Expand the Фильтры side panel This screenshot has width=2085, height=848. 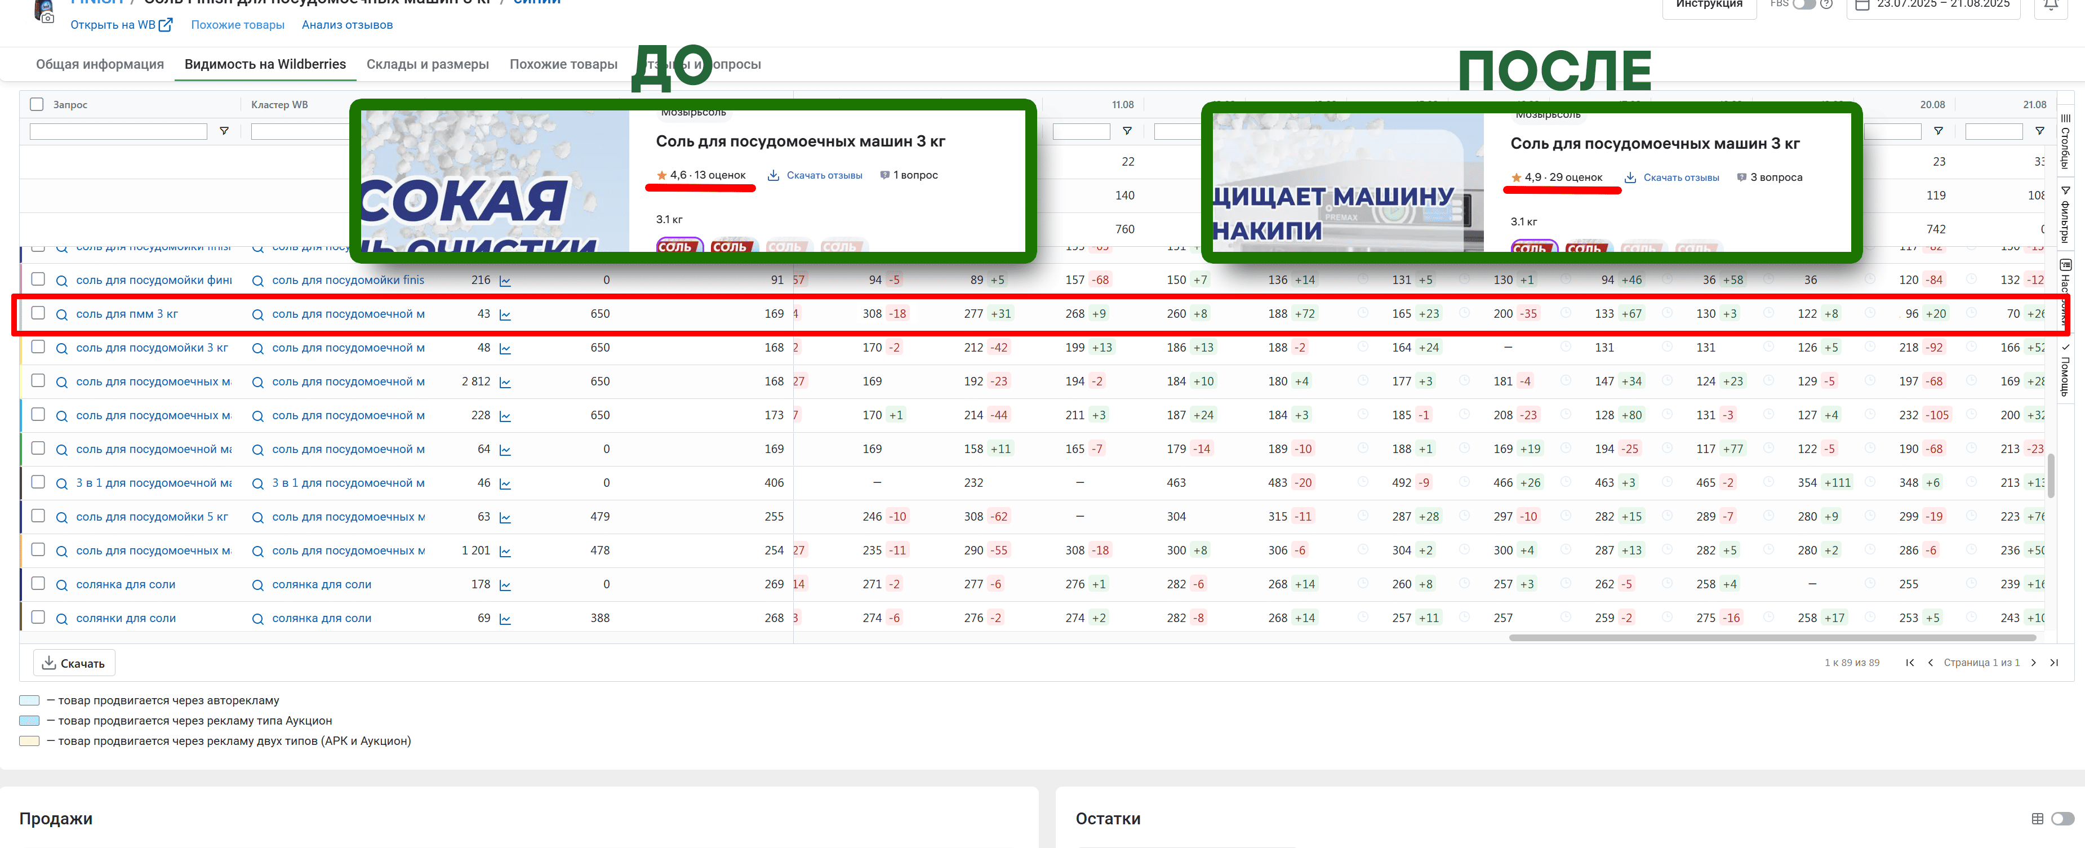(2065, 215)
